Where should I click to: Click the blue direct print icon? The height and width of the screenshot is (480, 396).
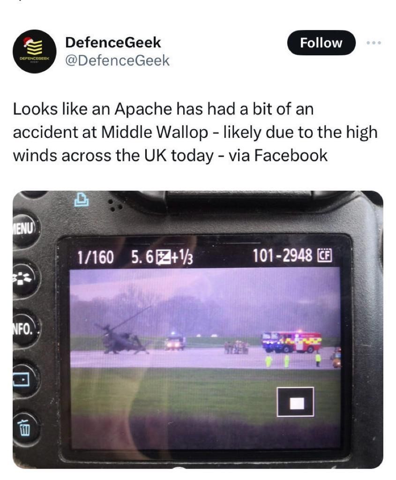pos(82,199)
